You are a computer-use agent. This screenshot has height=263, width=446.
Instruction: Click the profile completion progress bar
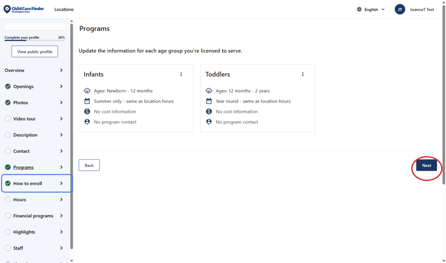click(34, 40)
